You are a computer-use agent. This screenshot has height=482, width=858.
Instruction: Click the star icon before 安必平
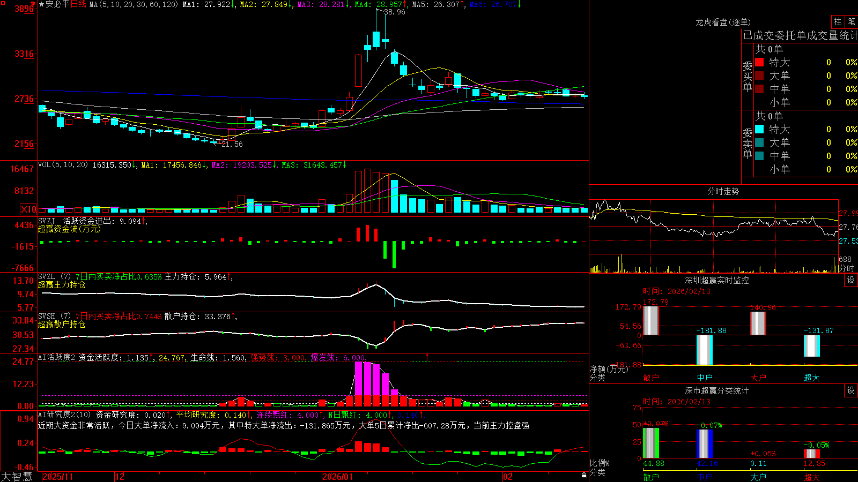click(41, 4)
